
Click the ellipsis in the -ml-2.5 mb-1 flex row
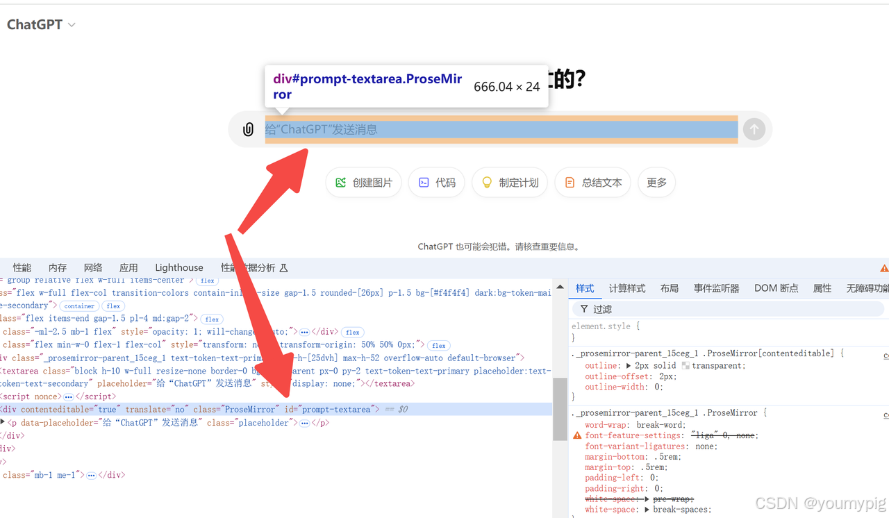pos(304,333)
